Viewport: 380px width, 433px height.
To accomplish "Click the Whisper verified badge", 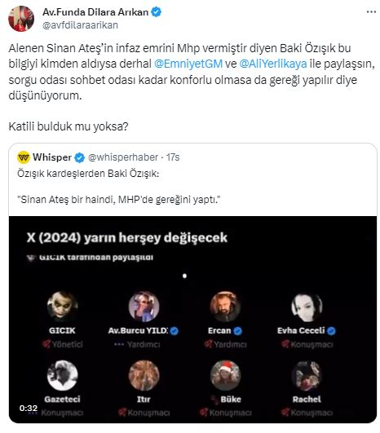I will point(80,157).
